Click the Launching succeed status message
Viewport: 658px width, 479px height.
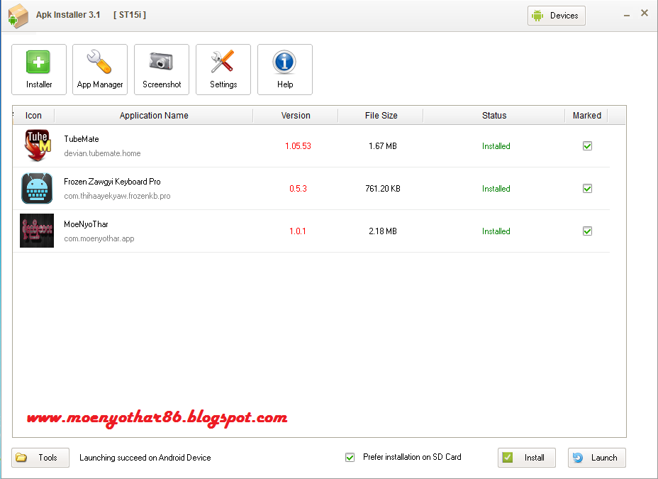(145, 458)
